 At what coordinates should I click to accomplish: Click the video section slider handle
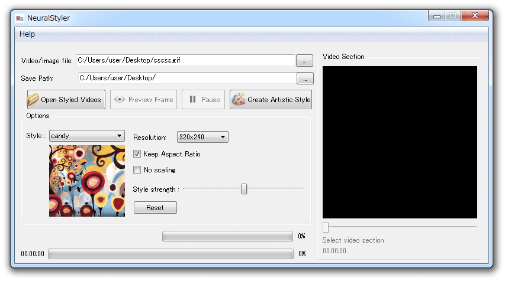[326, 227]
